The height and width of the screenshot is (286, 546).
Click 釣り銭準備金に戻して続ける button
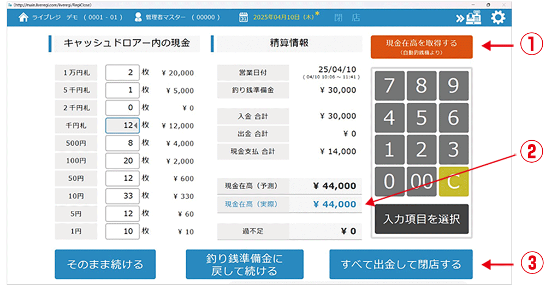pyautogui.click(x=244, y=265)
